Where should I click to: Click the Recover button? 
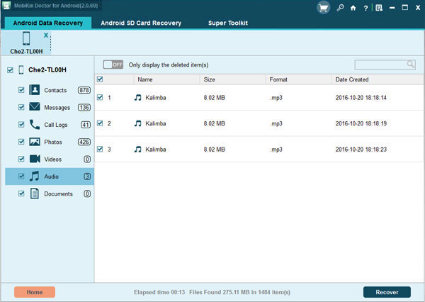tap(387, 292)
